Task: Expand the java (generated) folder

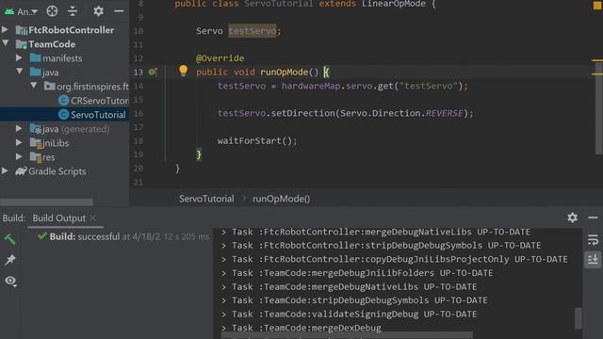Action: tap(19, 128)
